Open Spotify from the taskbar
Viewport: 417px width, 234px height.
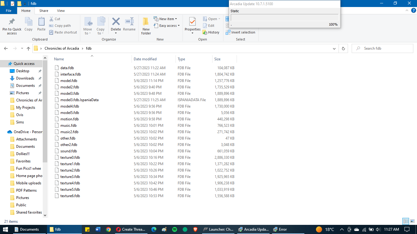pos(175,229)
